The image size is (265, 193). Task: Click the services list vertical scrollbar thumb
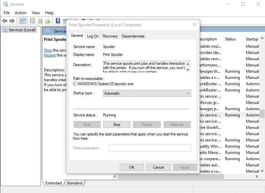pos(262,114)
